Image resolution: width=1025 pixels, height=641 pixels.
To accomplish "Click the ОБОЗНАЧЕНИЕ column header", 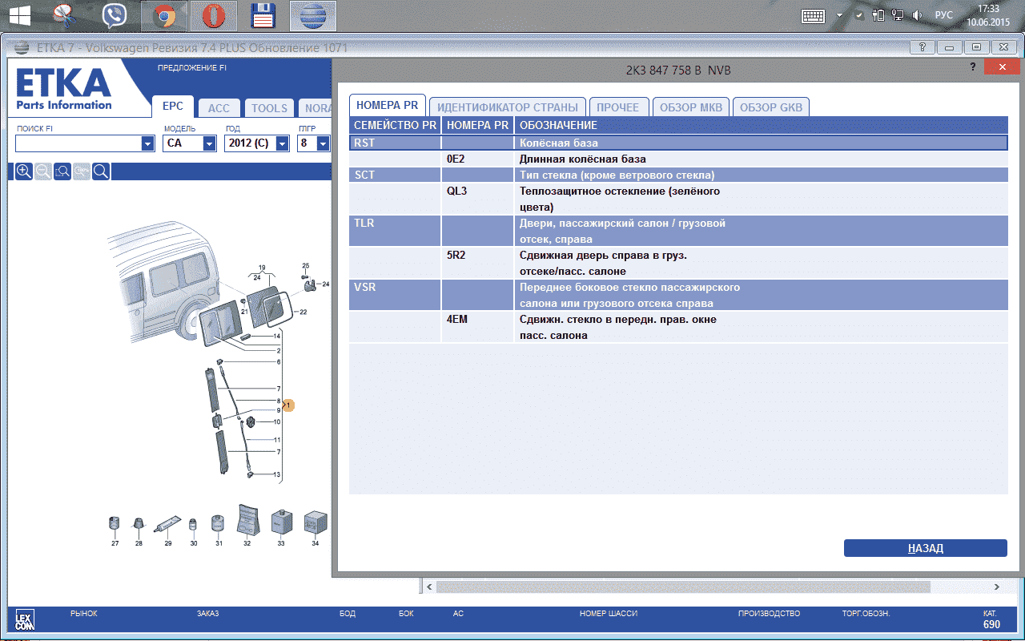I will 761,125.
